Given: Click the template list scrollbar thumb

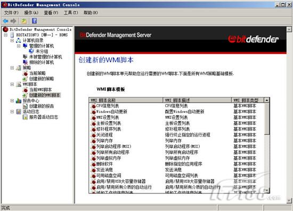Looking at the screenshot, I should [267, 119].
